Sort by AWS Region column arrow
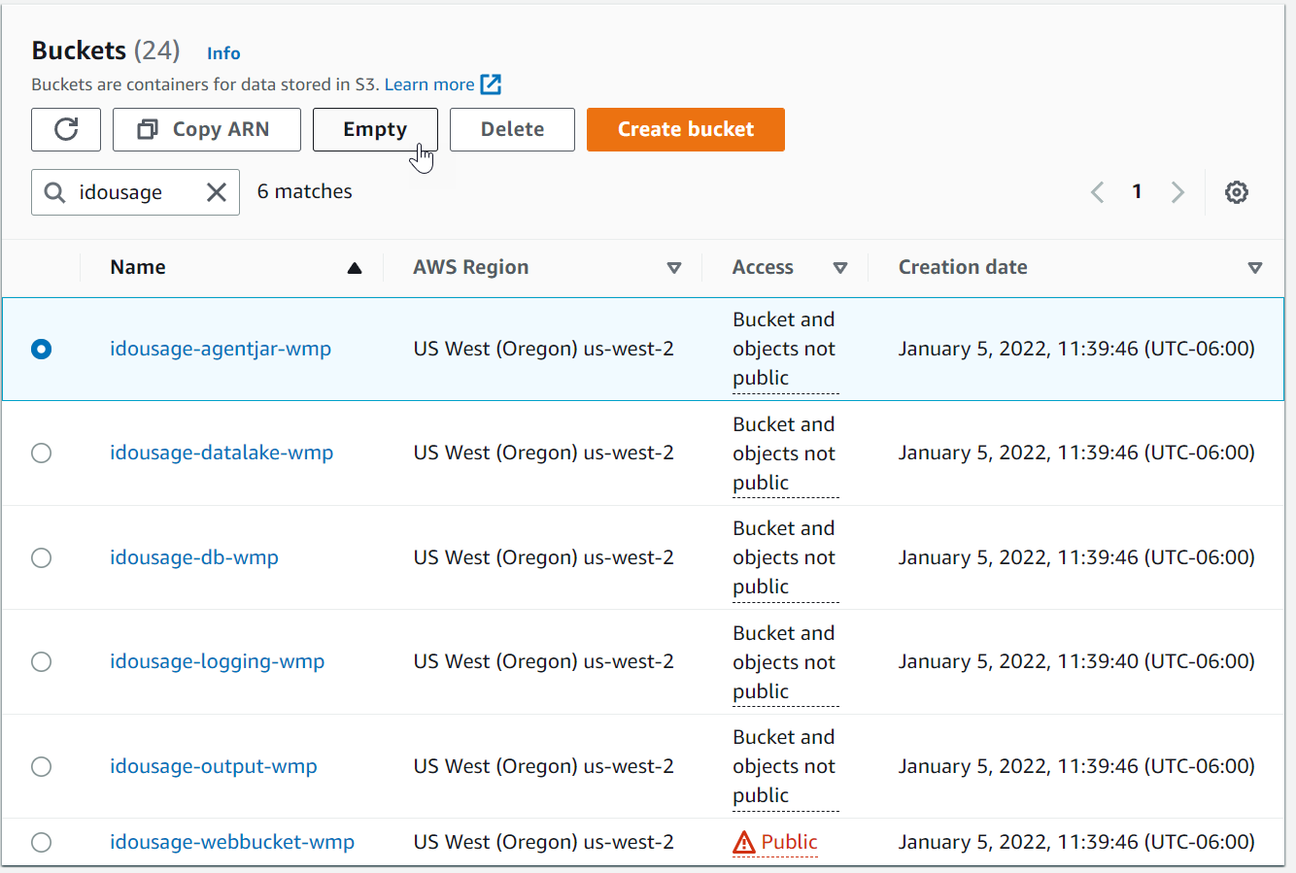Screen dimensions: 1296x873 674,268
